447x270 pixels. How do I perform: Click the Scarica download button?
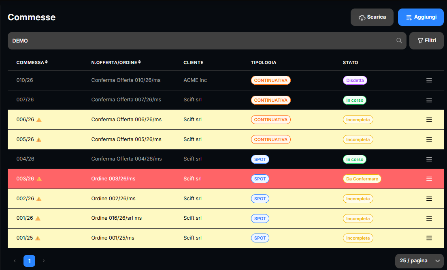point(372,17)
